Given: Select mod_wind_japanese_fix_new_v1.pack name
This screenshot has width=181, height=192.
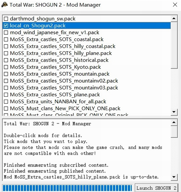Looking at the screenshot, I should 54,32.
